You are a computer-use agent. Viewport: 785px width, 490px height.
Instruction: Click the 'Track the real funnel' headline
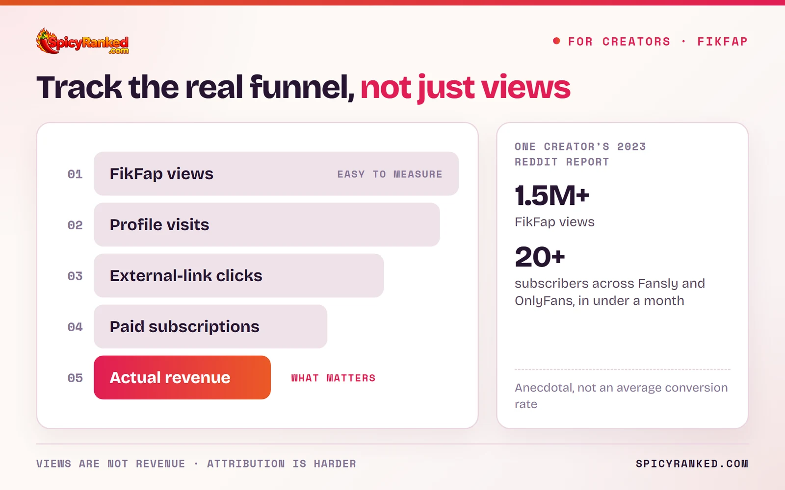click(195, 87)
